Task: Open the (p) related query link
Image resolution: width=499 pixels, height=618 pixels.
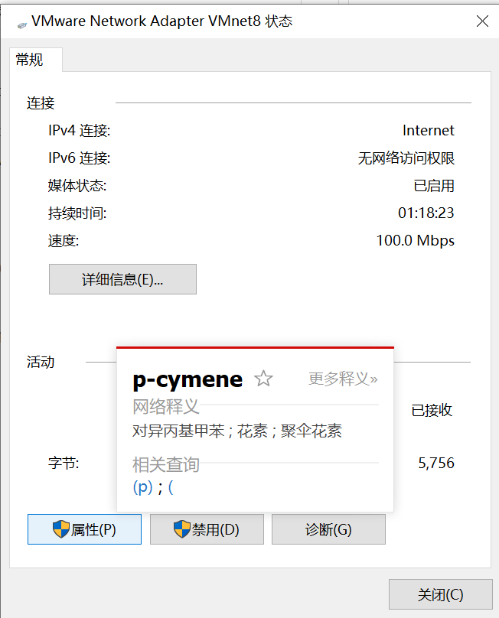Action: [143, 487]
